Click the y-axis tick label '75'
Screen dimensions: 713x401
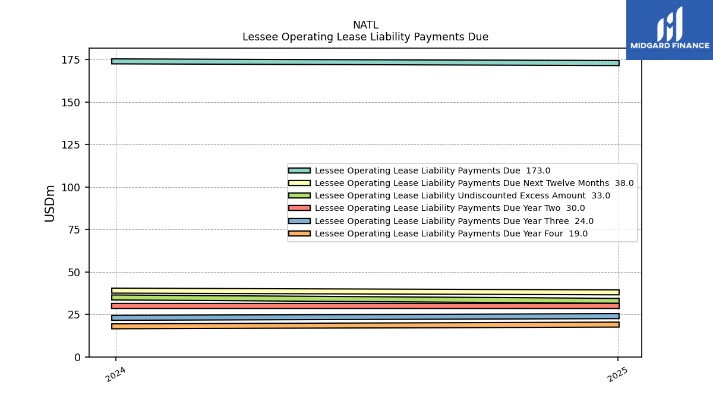click(75, 230)
